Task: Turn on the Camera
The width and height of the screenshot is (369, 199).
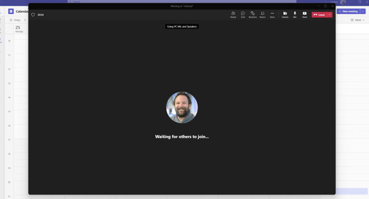Action: 285,14
